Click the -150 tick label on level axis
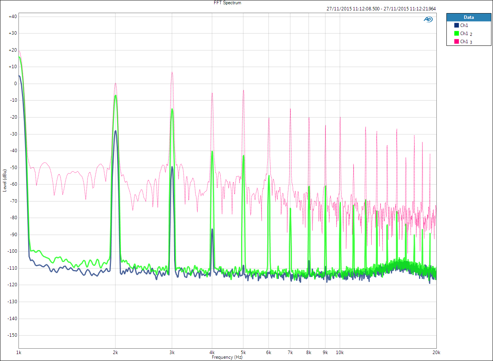The image size is (493, 361). (12, 335)
